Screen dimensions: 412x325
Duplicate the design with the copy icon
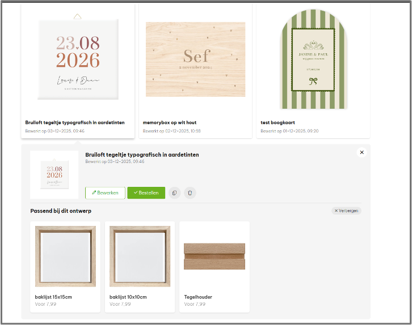[x=174, y=193]
